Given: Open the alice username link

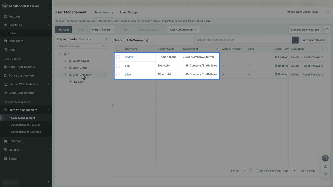Looking at the screenshot, I should pos(128,74).
